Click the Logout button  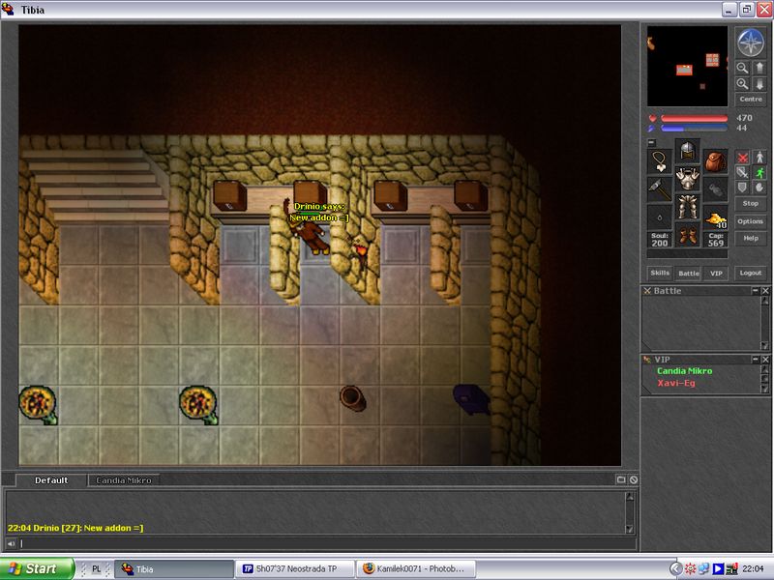point(751,273)
